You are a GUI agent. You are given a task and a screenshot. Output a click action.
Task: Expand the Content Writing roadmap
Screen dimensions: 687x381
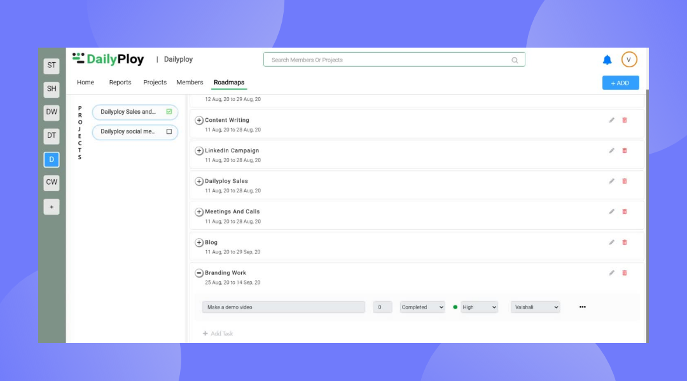(199, 120)
